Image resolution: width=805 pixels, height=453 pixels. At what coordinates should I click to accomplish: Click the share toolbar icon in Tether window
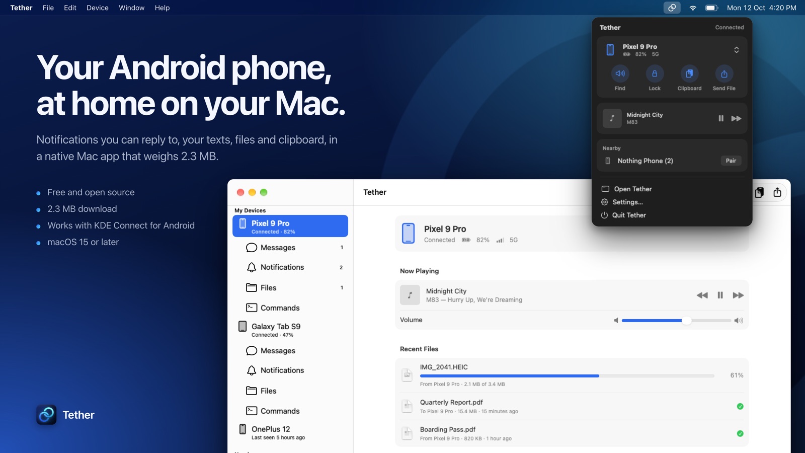(777, 192)
